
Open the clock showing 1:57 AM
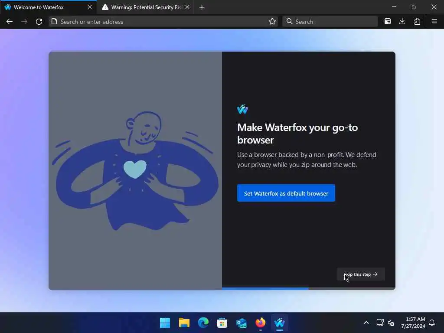coord(413,323)
